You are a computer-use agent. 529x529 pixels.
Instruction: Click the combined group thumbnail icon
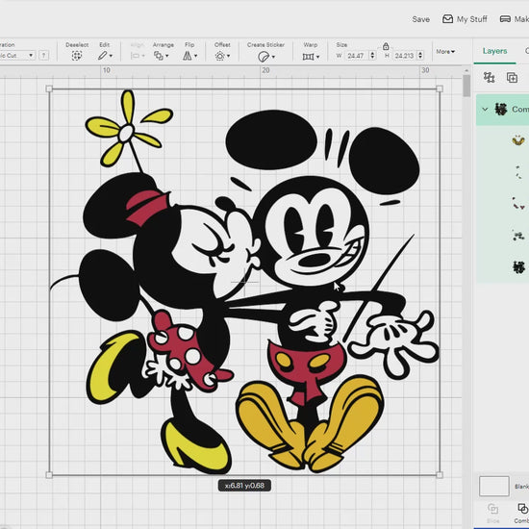[501, 109]
